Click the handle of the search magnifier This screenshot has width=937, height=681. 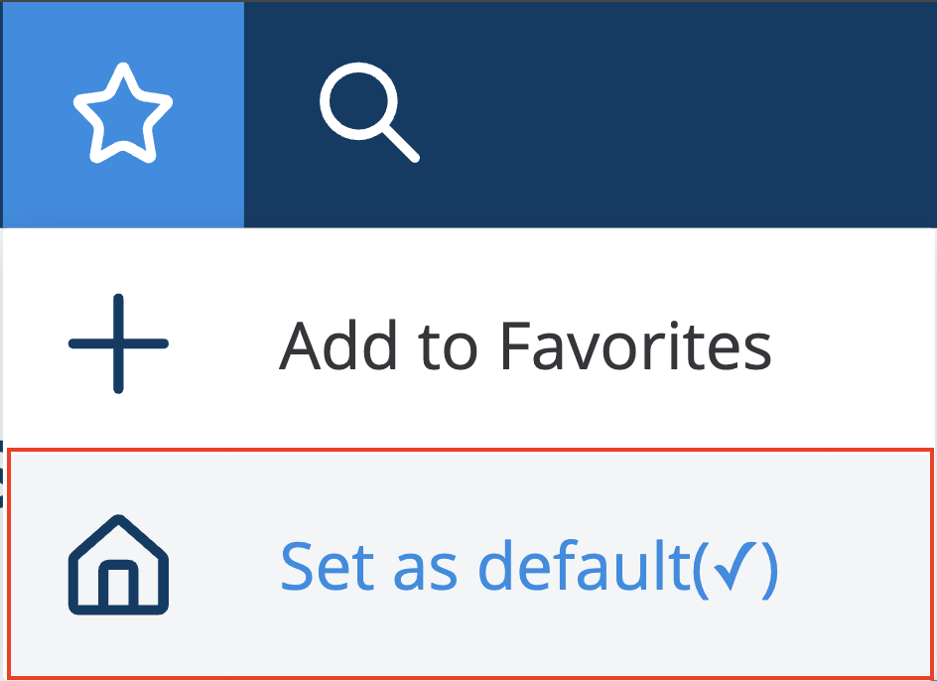pos(401,144)
